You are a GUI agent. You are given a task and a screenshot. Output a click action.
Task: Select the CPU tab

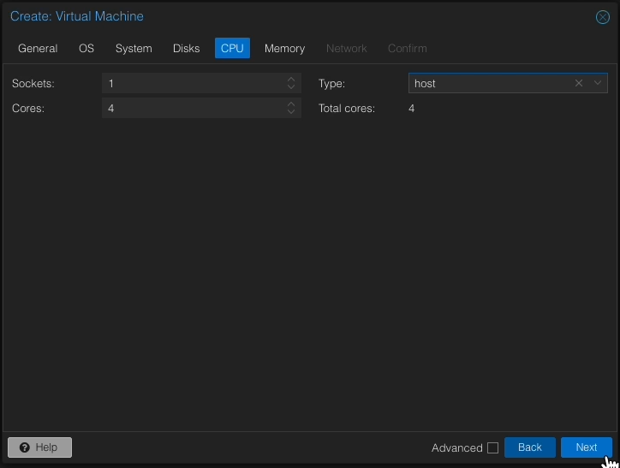pos(232,48)
